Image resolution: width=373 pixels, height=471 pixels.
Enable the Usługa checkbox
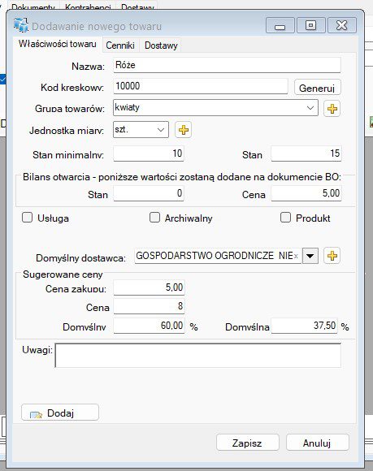[x=27, y=218]
